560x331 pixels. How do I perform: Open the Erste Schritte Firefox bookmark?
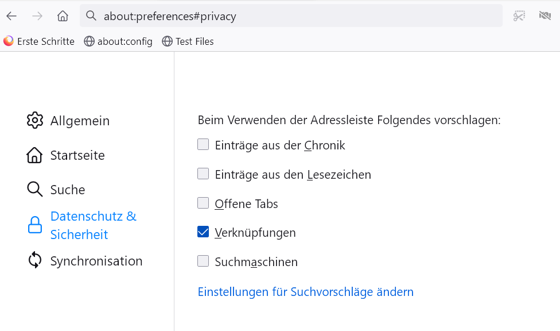pyautogui.click(x=39, y=41)
